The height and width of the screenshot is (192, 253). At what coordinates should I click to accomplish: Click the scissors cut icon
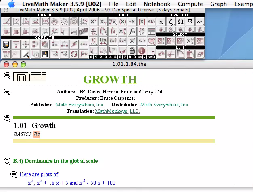coord(171,53)
